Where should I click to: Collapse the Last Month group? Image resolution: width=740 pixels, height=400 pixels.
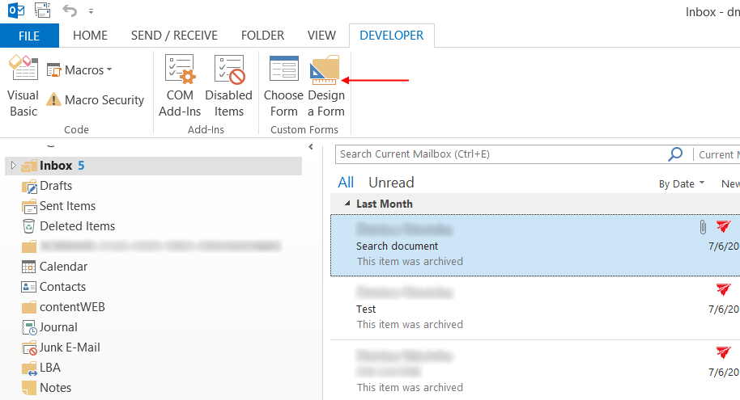(347, 204)
